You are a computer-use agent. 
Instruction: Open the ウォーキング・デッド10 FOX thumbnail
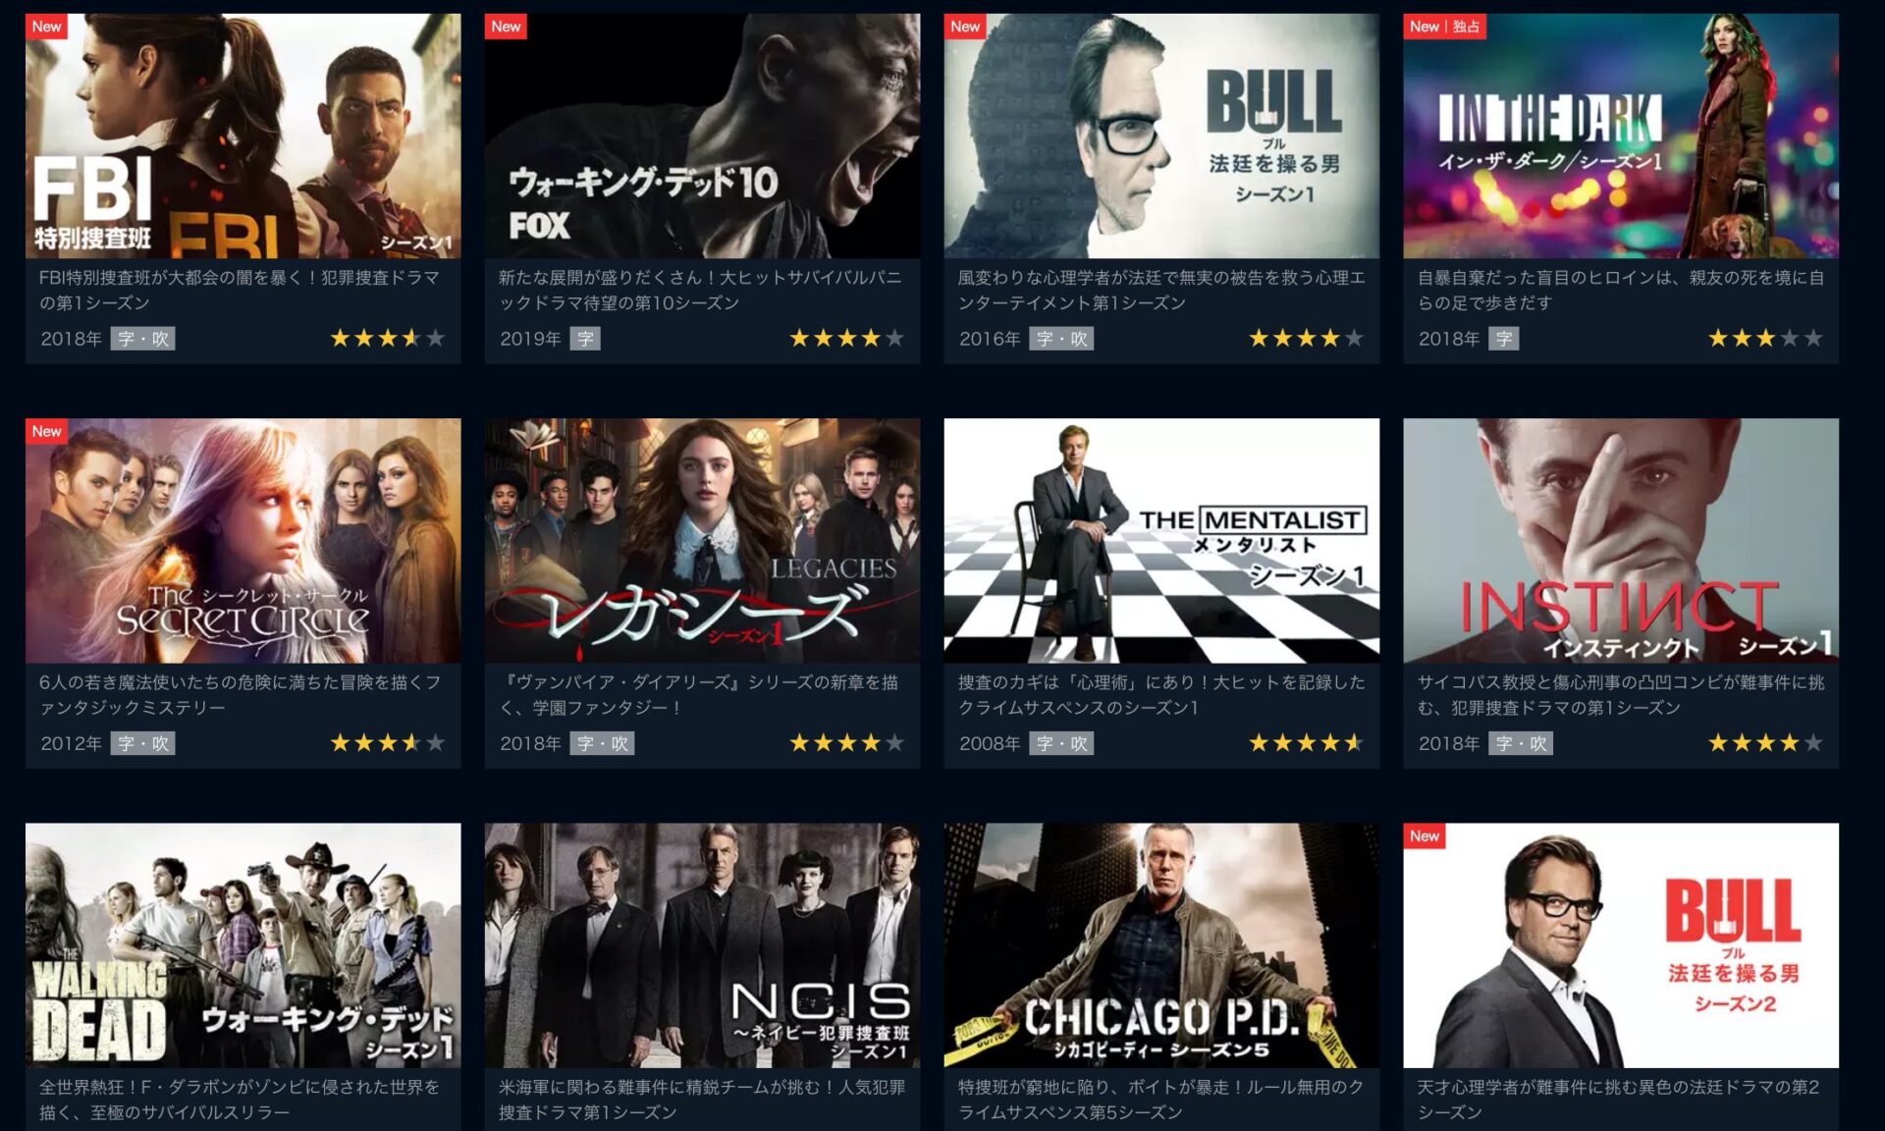(702, 135)
